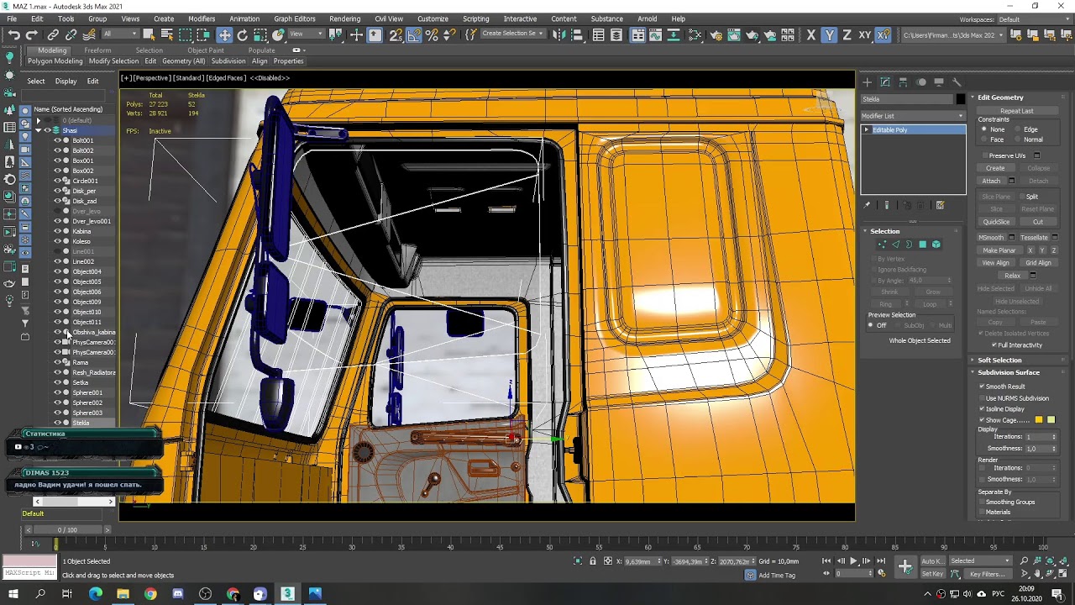Screen dimensions: 1075x605
Task: Activate the Select and Move tool
Action: pos(224,34)
